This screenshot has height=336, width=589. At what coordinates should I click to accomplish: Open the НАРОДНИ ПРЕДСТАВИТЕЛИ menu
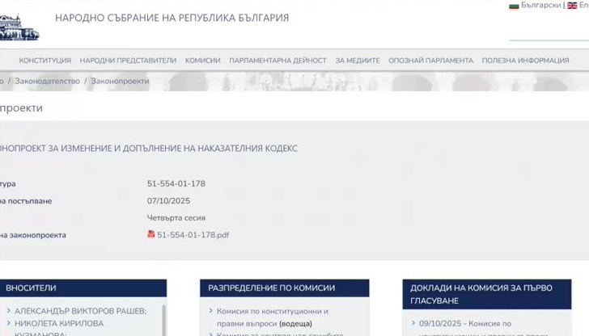128,61
